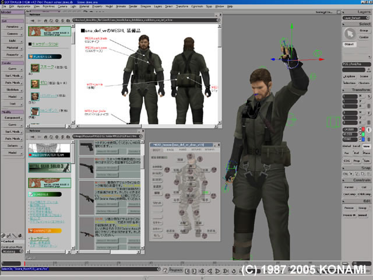This screenshot has height=280, width=373.
Task: Open the Light dropdown under Get
Action: click(x=12, y=41)
